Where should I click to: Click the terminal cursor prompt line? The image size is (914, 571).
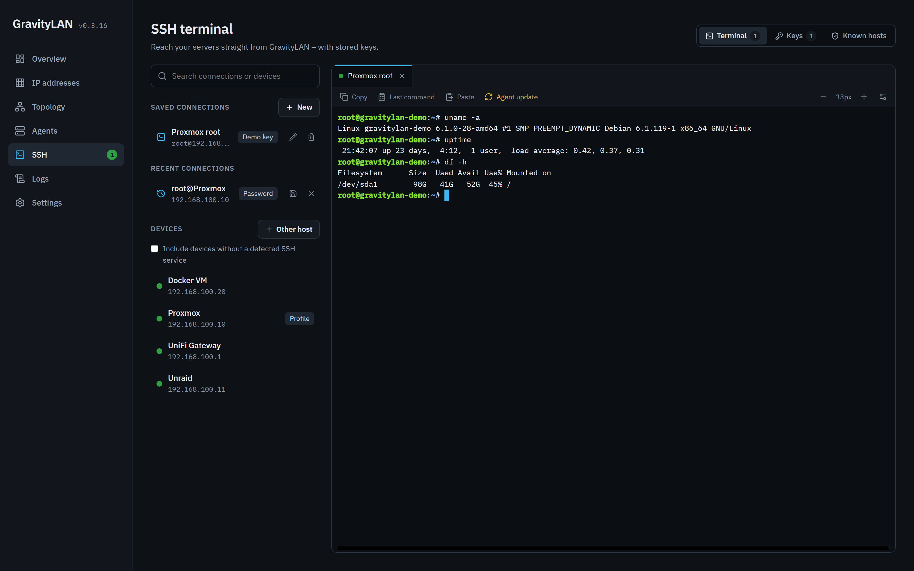(x=393, y=195)
